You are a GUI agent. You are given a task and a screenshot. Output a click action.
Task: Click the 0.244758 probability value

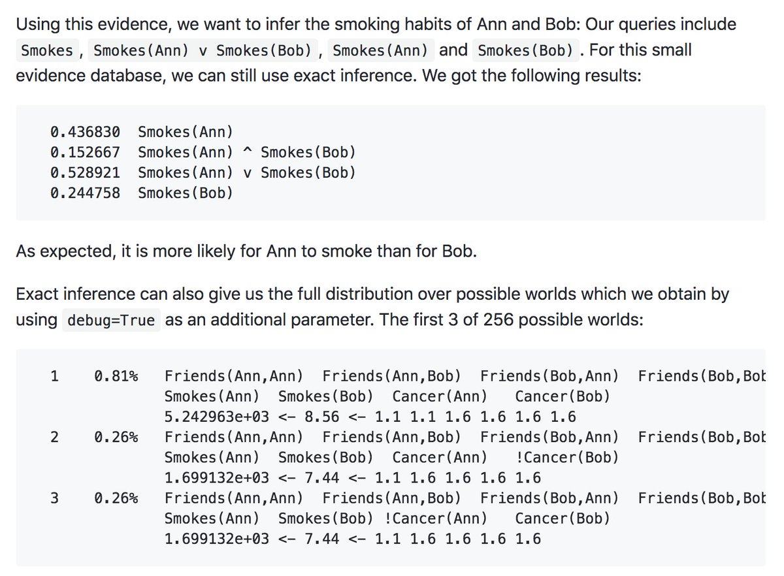coord(85,193)
